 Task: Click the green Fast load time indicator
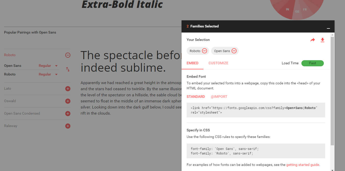[x=312, y=63]
